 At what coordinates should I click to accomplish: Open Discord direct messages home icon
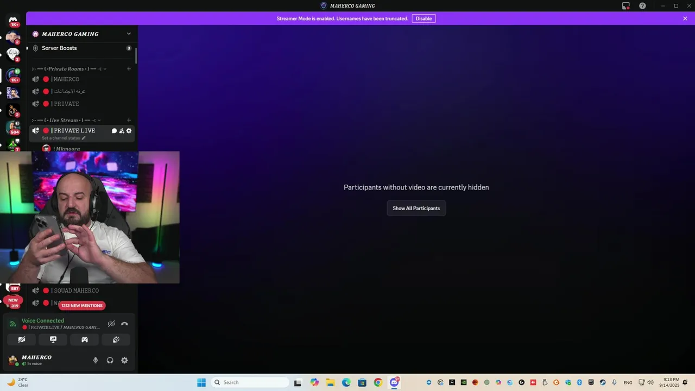coord(13,20)
